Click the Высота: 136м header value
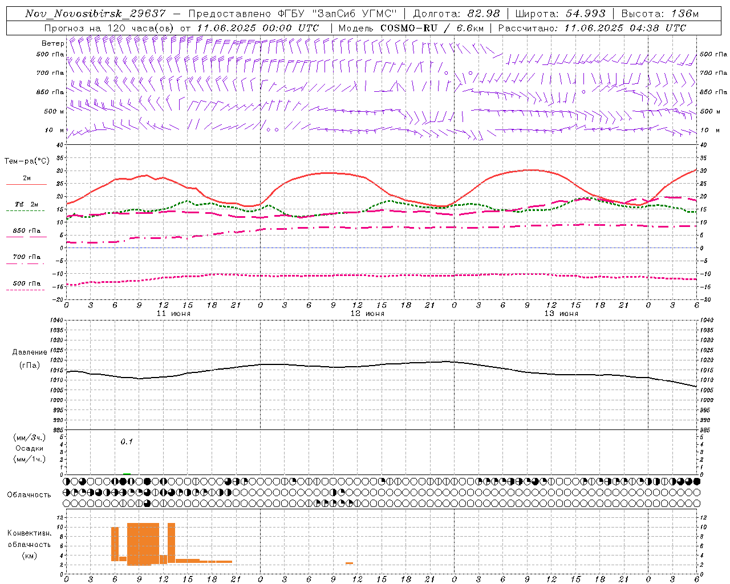This screenshot has width=730, height=584. click(660, 14)
